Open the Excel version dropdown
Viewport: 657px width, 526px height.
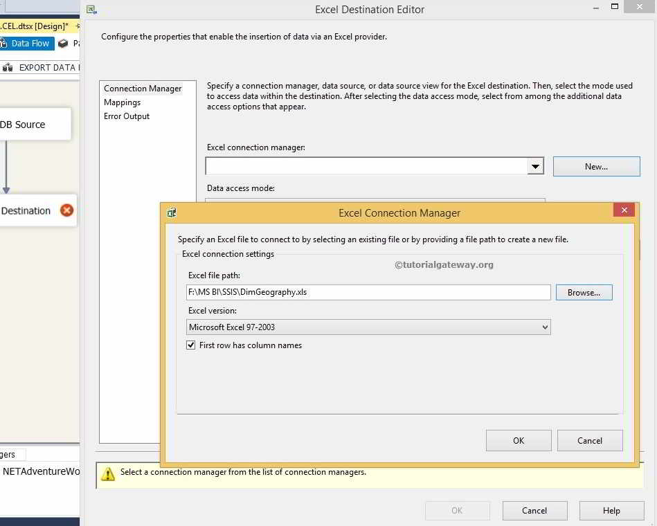point(544,327)
